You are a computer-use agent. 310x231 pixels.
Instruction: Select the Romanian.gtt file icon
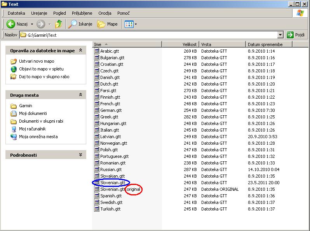[97, 163]
